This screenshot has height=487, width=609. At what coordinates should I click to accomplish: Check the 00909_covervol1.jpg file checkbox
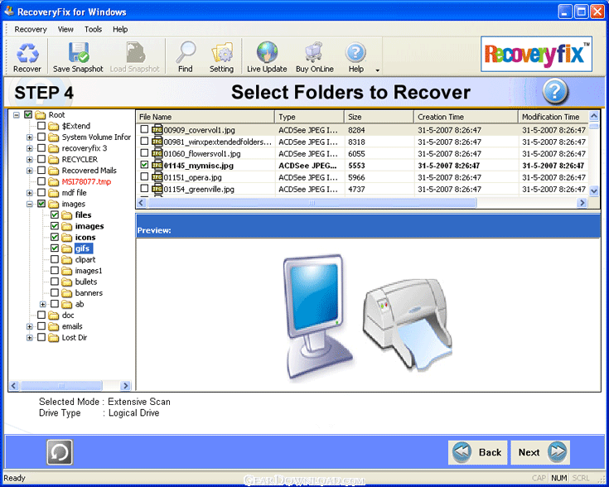pos(144,129)
